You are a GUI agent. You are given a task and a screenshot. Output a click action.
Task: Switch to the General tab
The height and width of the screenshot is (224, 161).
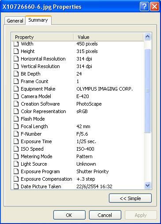15,21
